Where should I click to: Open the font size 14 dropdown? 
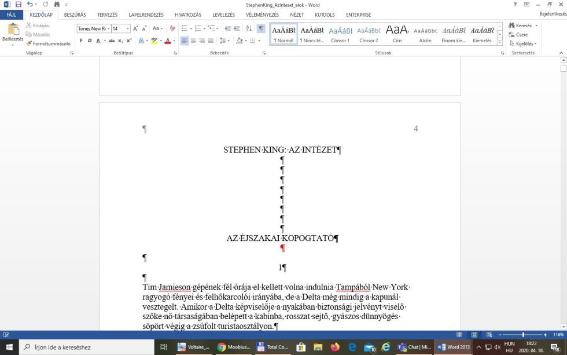128,28
